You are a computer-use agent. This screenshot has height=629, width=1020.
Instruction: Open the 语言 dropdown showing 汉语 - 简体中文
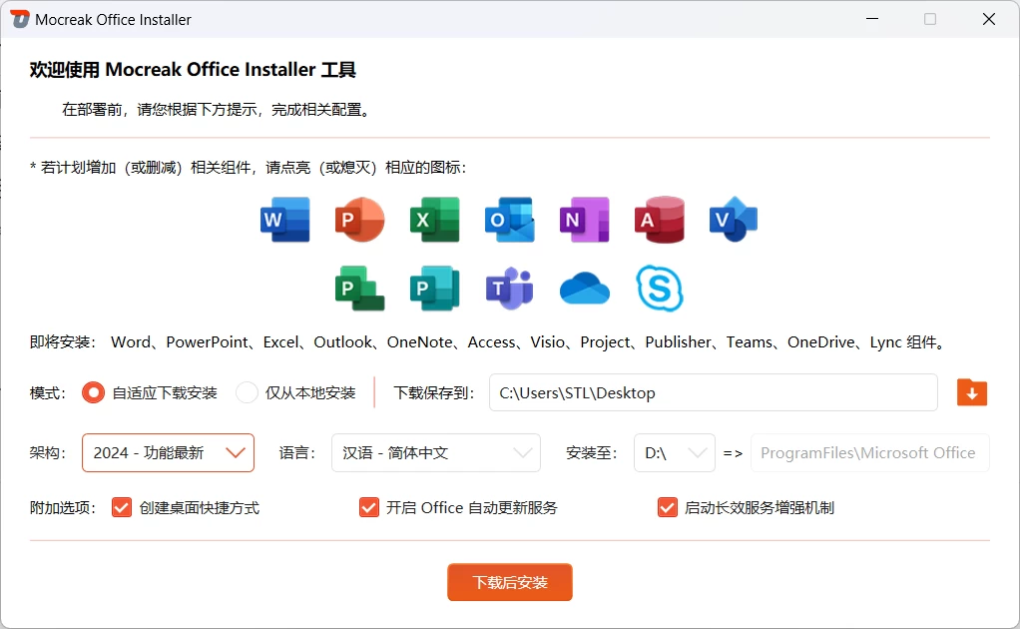coord(436,452)
